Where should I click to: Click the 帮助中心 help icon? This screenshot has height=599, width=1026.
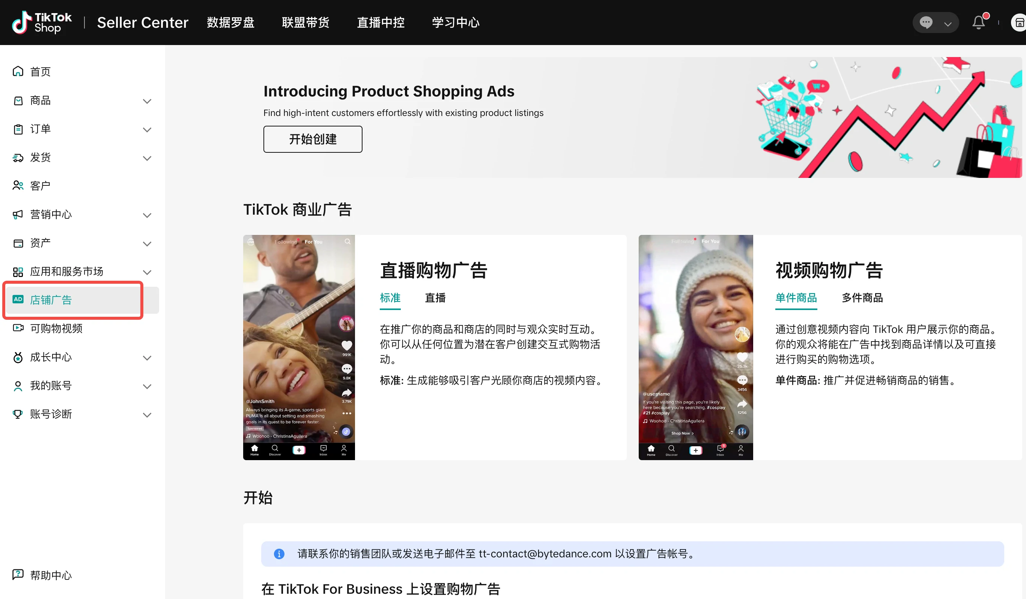pyautogui.click(x=18, y=575)
